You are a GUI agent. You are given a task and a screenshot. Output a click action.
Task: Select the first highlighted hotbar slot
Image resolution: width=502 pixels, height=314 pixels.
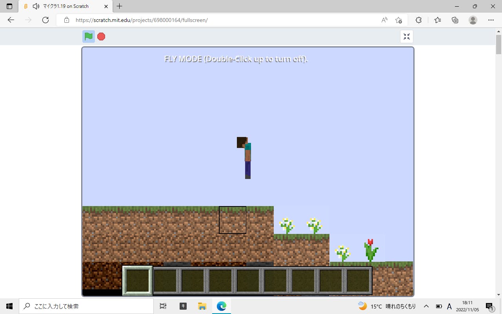point(137,280)
